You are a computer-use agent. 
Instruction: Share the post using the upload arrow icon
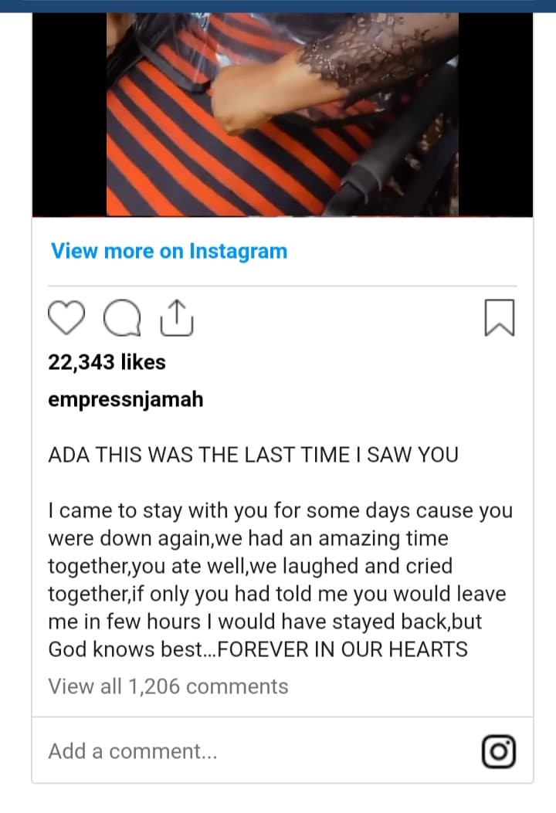coord(177,318)
